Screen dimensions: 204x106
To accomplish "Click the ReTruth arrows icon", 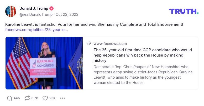I will [x=27, y=98].
